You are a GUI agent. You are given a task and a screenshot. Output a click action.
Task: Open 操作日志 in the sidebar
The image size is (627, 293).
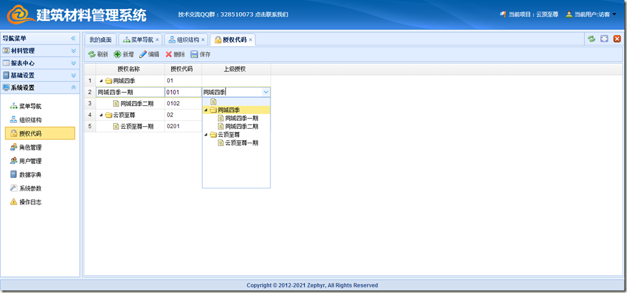tap(30, 202)
